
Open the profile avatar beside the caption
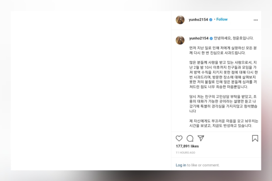click(180, 40)
